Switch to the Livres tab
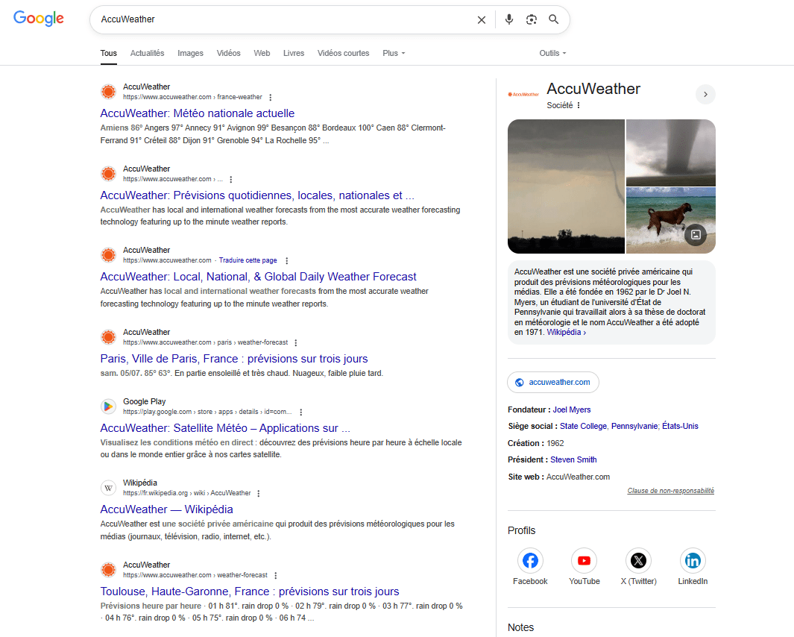Screen dimensions: 794x637 pyautogui.click(x=294, y=53)
